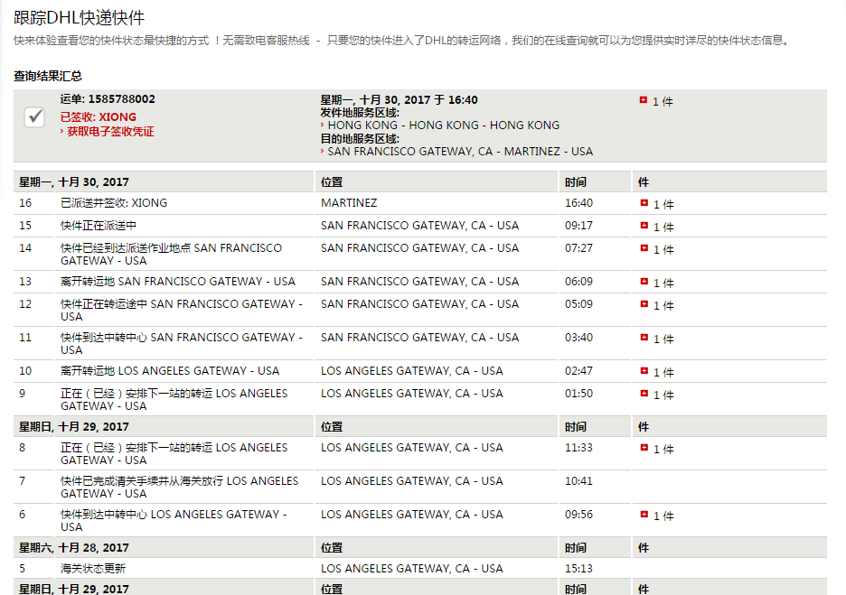Click the red plus icon in row 15
This screenshot has height=595, width=846.
pyautogui.click(x=644, y=226)
